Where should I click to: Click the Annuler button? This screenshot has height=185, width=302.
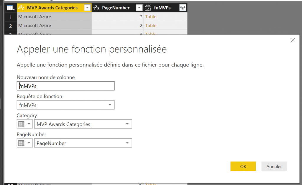(x=274, y=166)
